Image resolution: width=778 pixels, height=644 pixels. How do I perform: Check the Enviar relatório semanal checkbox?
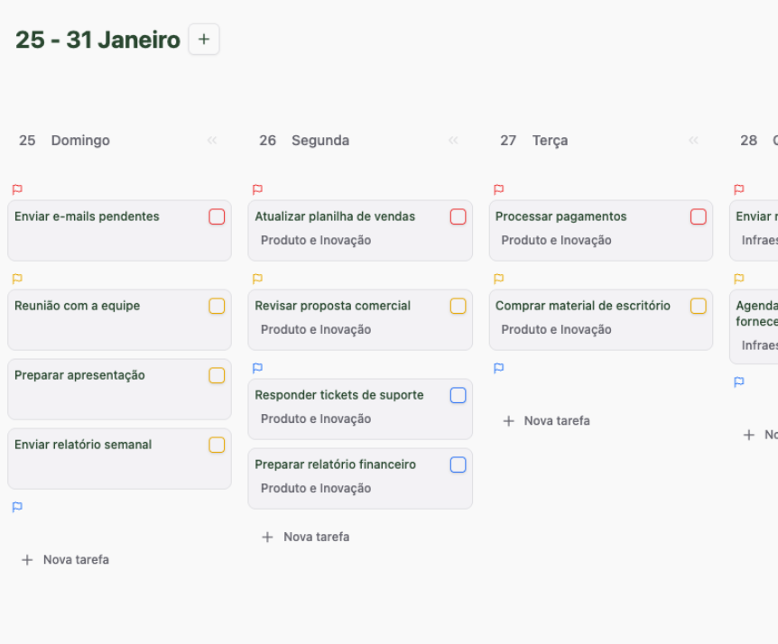(217, 445)
